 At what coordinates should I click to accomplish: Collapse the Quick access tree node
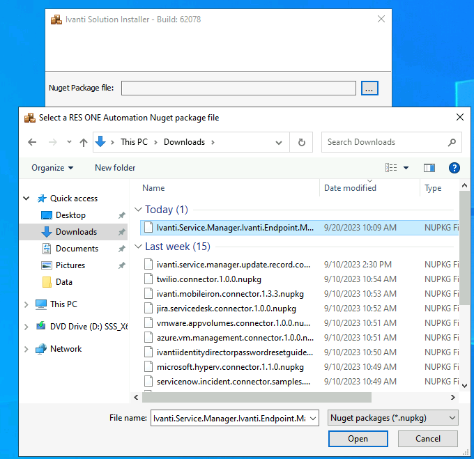[26, 199]
